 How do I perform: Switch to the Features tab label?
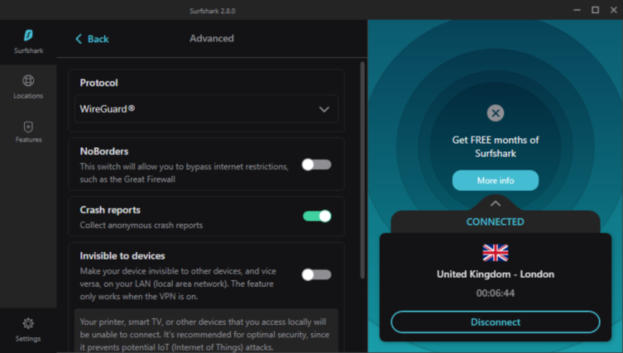28,140
